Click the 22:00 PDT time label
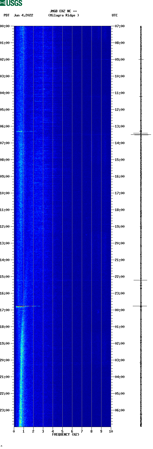Viewport: 153px width, 449px height. pyautogui.click(x=5, y=394)
